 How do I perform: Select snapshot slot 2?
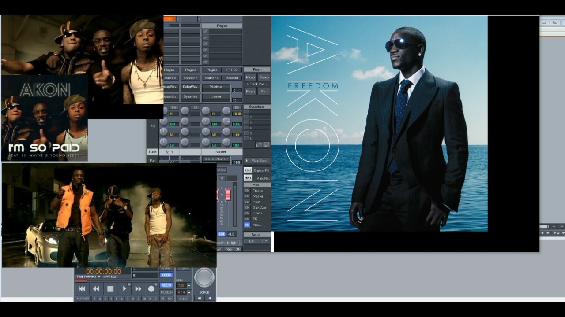(x=257, y=117)
